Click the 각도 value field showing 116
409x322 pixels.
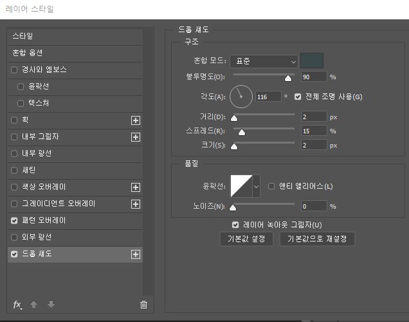[x=268, y=97]
